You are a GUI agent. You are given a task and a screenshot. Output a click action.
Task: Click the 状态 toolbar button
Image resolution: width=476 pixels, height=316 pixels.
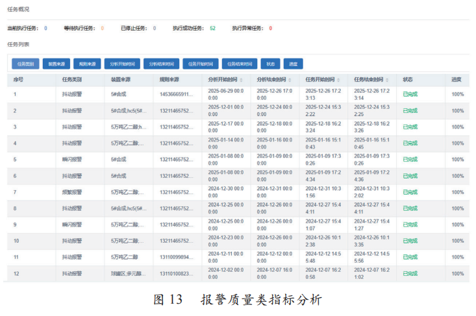pos(270,64)
